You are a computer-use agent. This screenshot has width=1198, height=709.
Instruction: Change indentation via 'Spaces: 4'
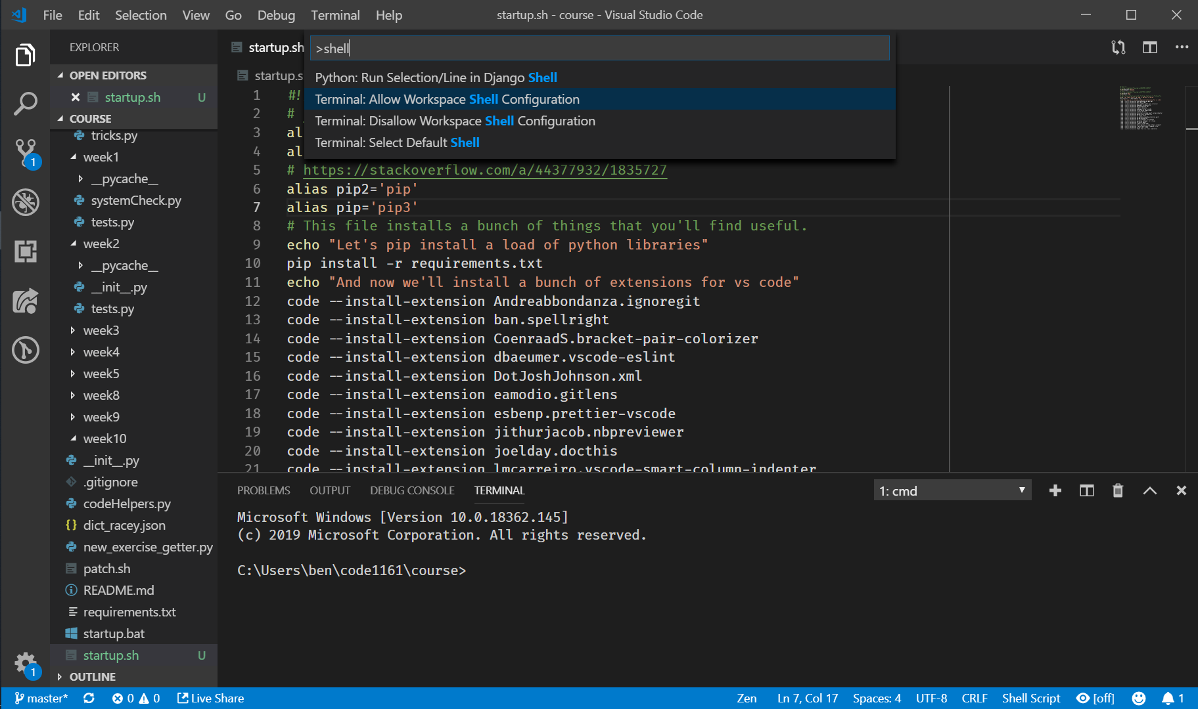(877, 698)
